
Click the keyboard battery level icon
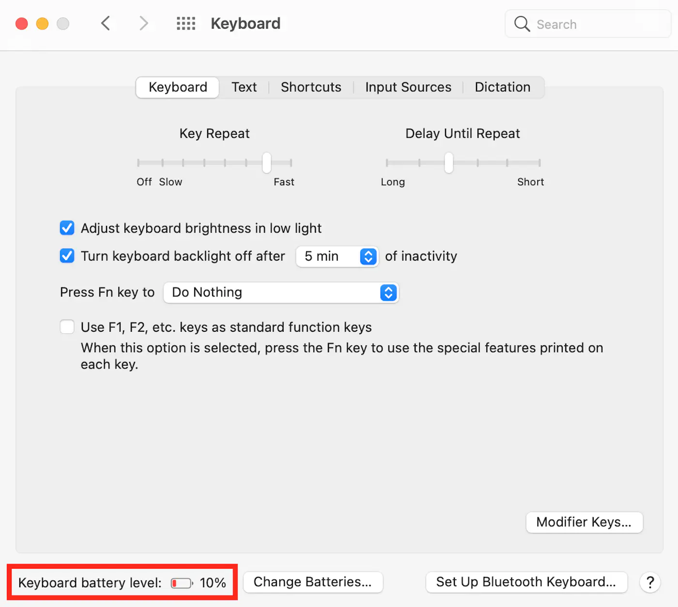click(x=181, y=583)
